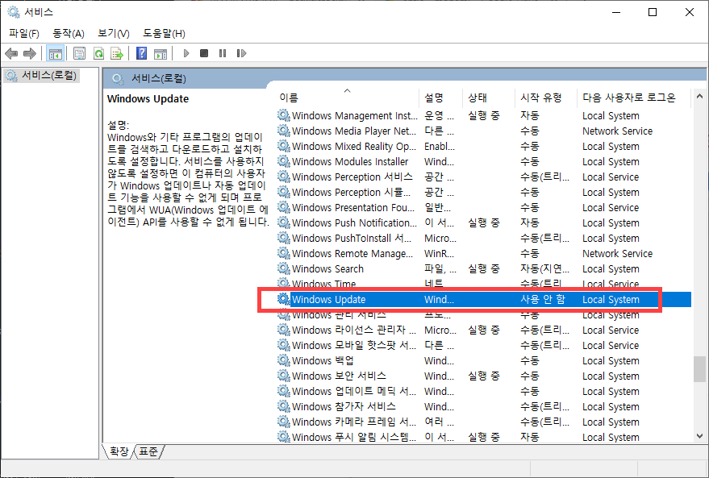Click 자동(지연... startup type of Windows Search
Viewport: 709px width, 478px height.
pos(545,268)
